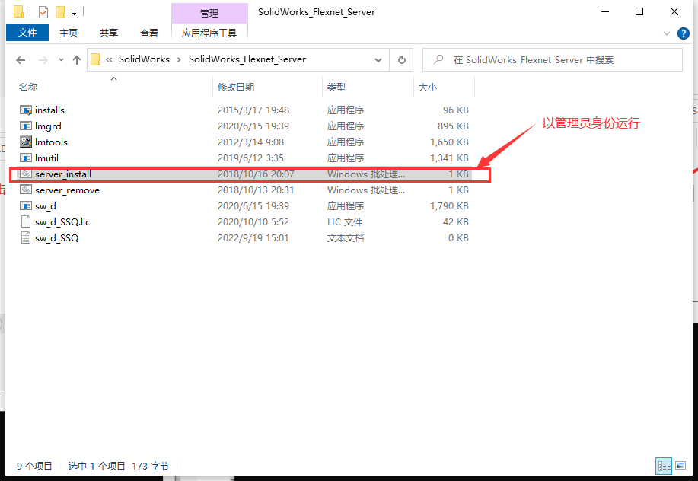This screenshot has width=698, height=481.
Task: Select the lmtools file name
Action: (x=51, y=142)
